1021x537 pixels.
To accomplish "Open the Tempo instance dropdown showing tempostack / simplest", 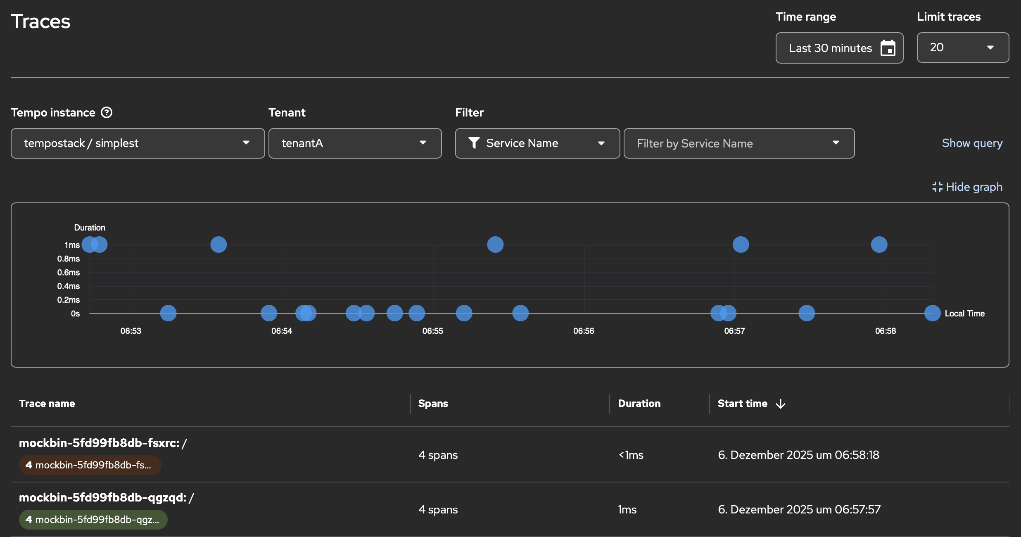I will (138, 143).
